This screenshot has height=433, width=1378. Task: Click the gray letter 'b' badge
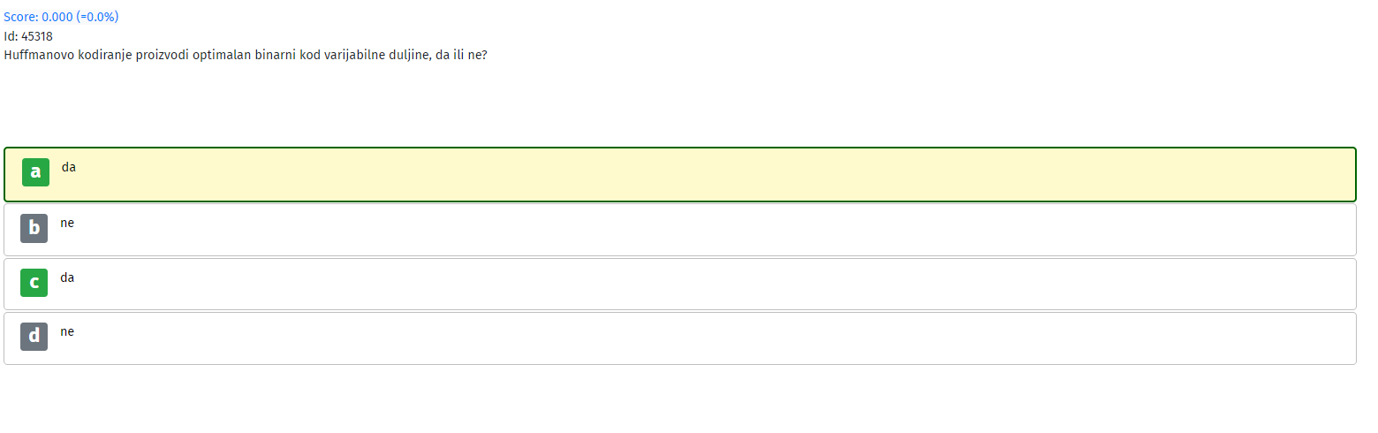pos(34,228)
